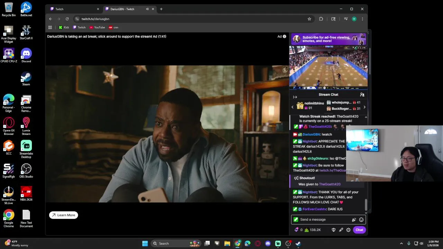The width and height of the screenshot is (443, 249).
Task: Open the cnn bookmark
Action: coord(114,27)
